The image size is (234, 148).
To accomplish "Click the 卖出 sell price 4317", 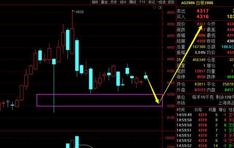I will pyautogui.click(x=202, y=11).
